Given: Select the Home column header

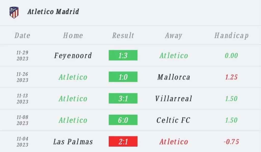Looking at the screenshot, I should click(73, 35).
